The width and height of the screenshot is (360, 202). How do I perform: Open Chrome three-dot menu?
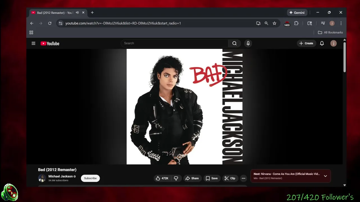pyautogui.click(x=341, y=23)
